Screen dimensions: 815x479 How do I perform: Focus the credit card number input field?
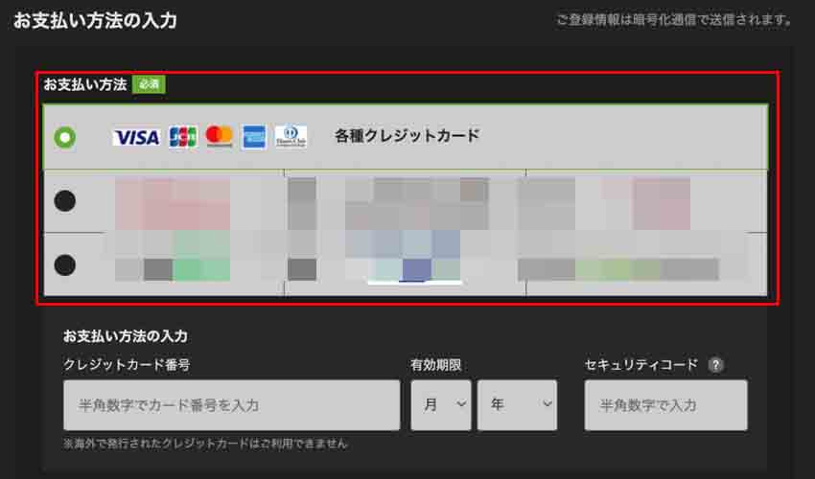232,405
